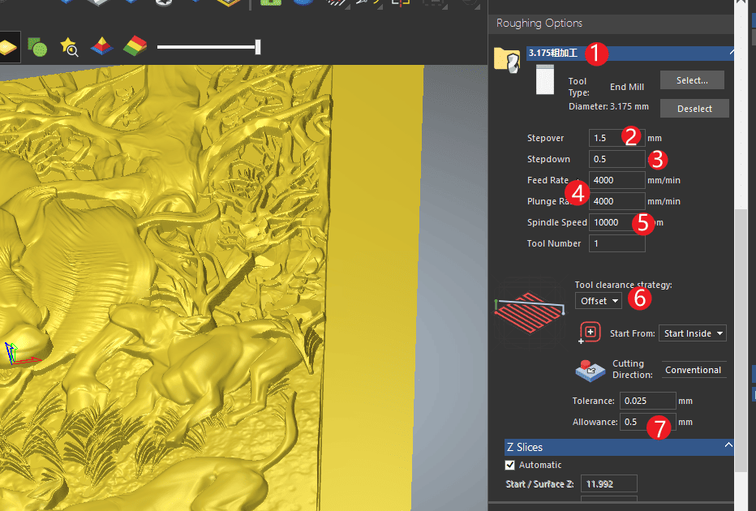Switch Cutting Direction from Conventional
The height and width of the screenshot is (511, 756).
pos(694,369)
